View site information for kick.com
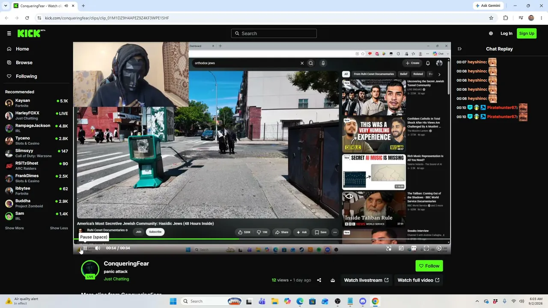 click(39, 18)
